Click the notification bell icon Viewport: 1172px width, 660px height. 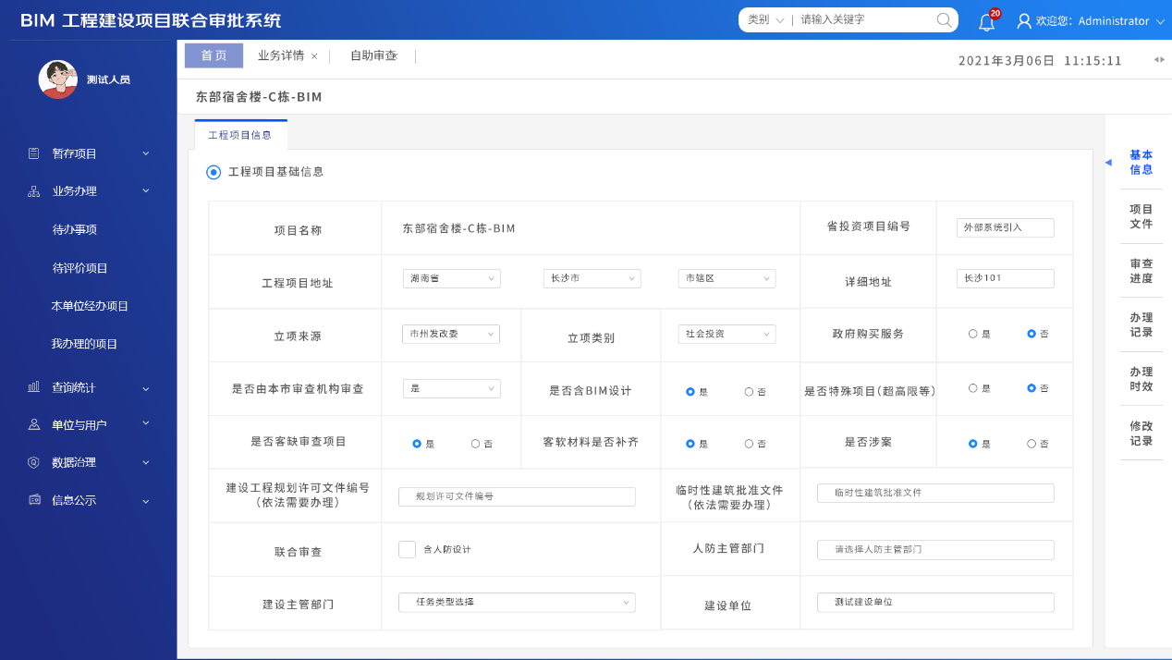click(x=986, y=22)
